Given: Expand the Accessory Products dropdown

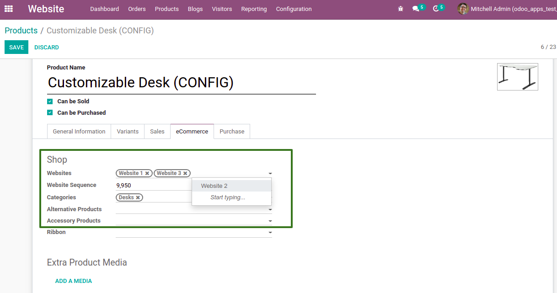Looking at the screenshot, I should pos(270,221).
